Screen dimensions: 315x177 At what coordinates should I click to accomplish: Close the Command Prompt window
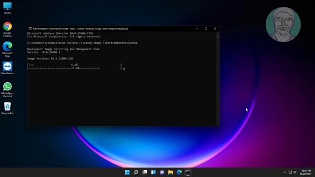pyautogui.click(x=215, y=29)
